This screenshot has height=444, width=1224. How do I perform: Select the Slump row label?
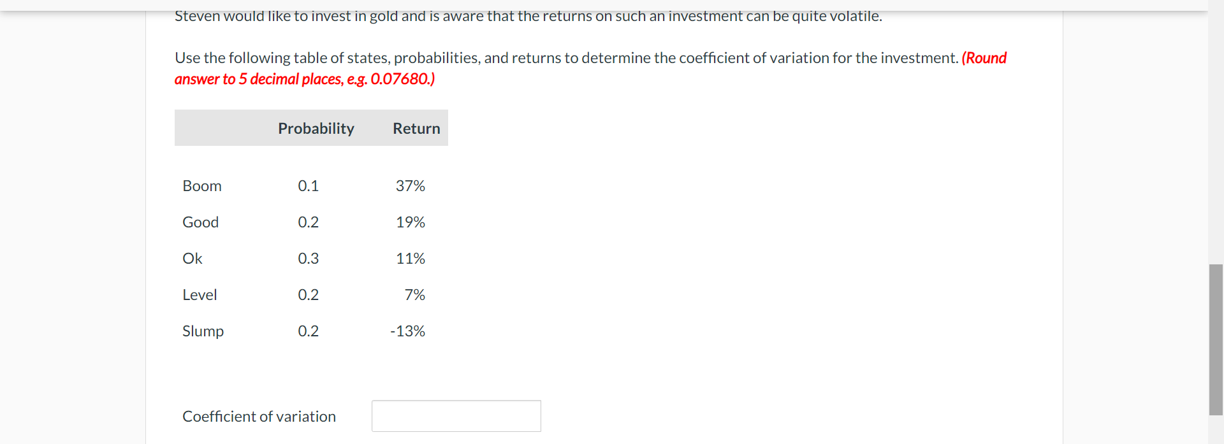[x=203, y=331]
